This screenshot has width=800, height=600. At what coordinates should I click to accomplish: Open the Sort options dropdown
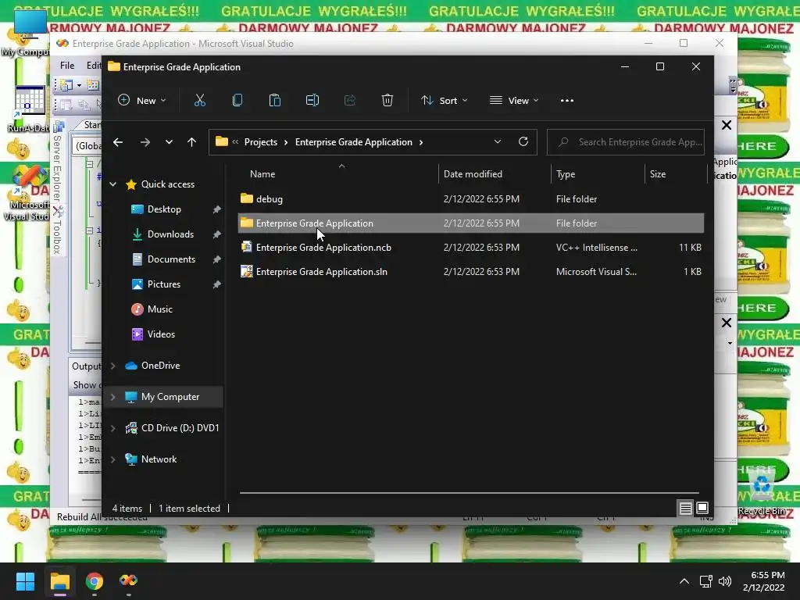coord(444,101)
